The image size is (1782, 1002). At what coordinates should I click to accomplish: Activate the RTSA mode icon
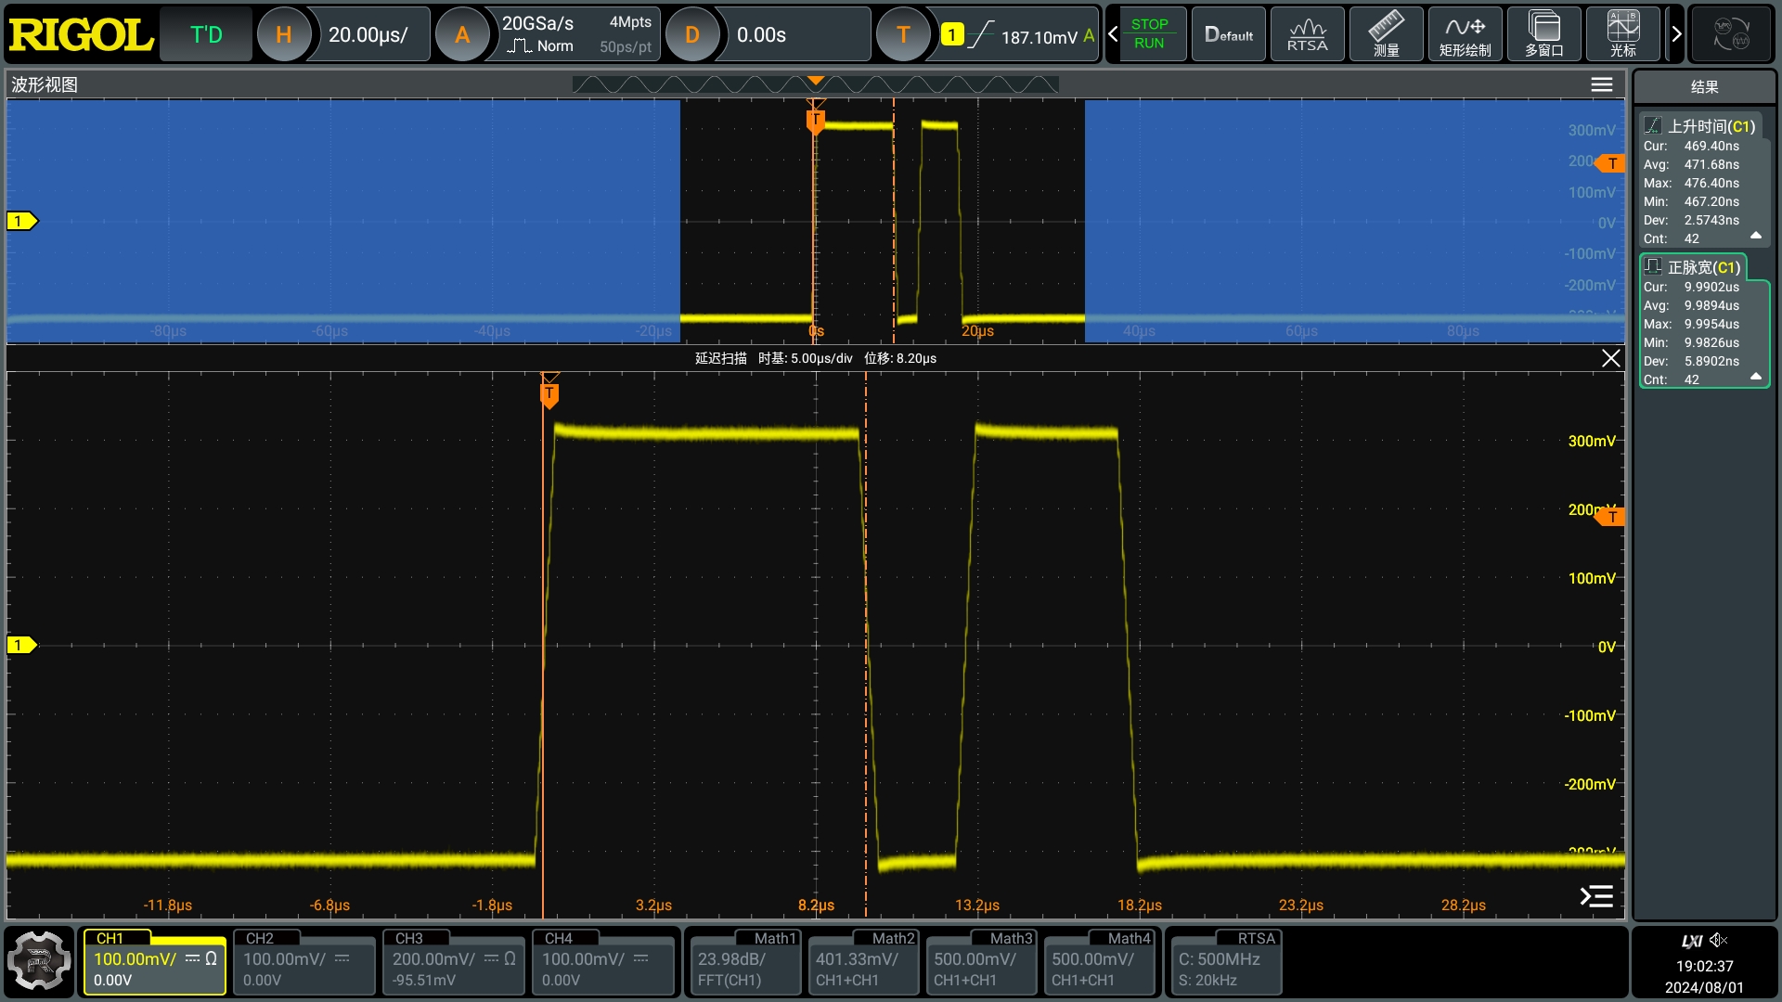(x=1307, y=33)
